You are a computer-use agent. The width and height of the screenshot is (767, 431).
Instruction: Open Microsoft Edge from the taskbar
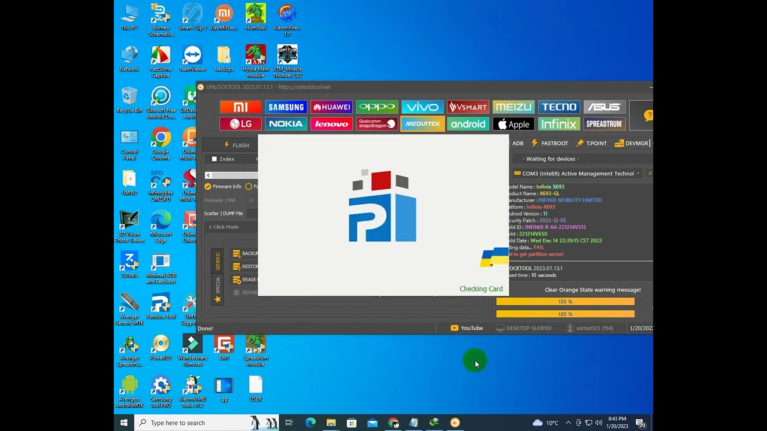tap(310, 423)
